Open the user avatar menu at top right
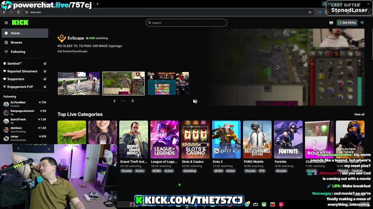373x209 pixels. point(362,23)
